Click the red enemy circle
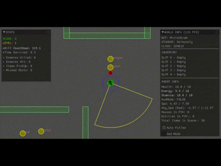The width and height of the screenshot is (221, 166). pos(110,73)
